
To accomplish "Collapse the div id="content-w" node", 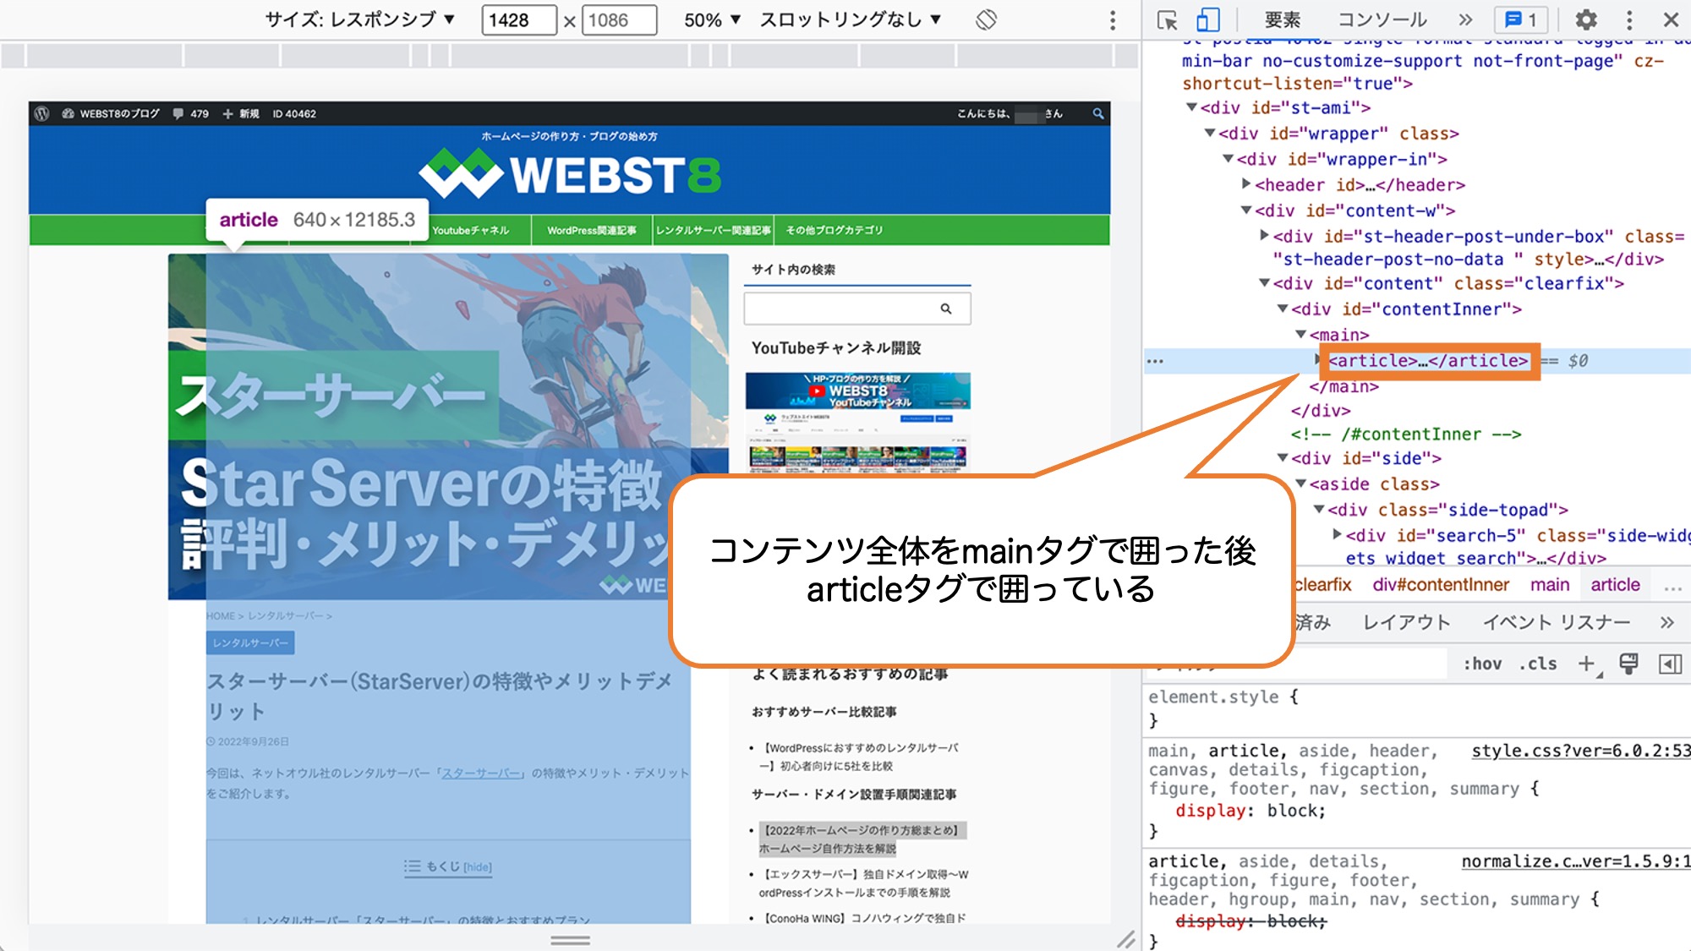I will (x=1246, y=210).
